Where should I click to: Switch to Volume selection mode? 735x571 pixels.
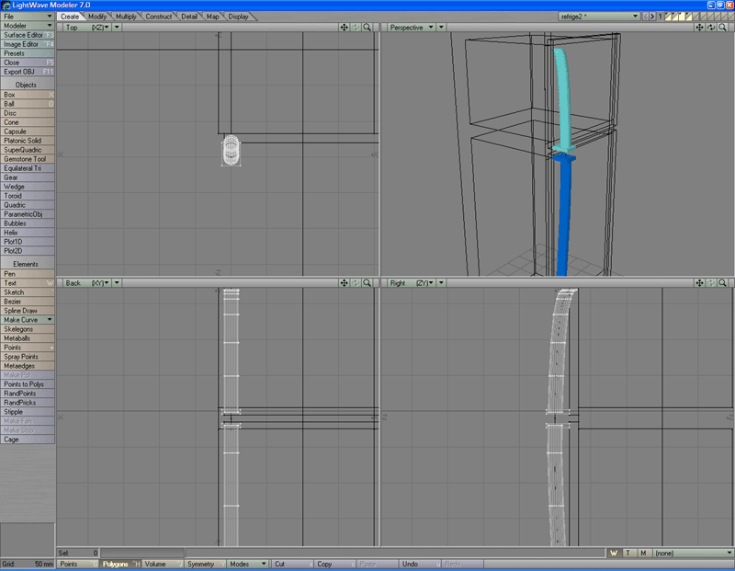(x=163, y=564)
